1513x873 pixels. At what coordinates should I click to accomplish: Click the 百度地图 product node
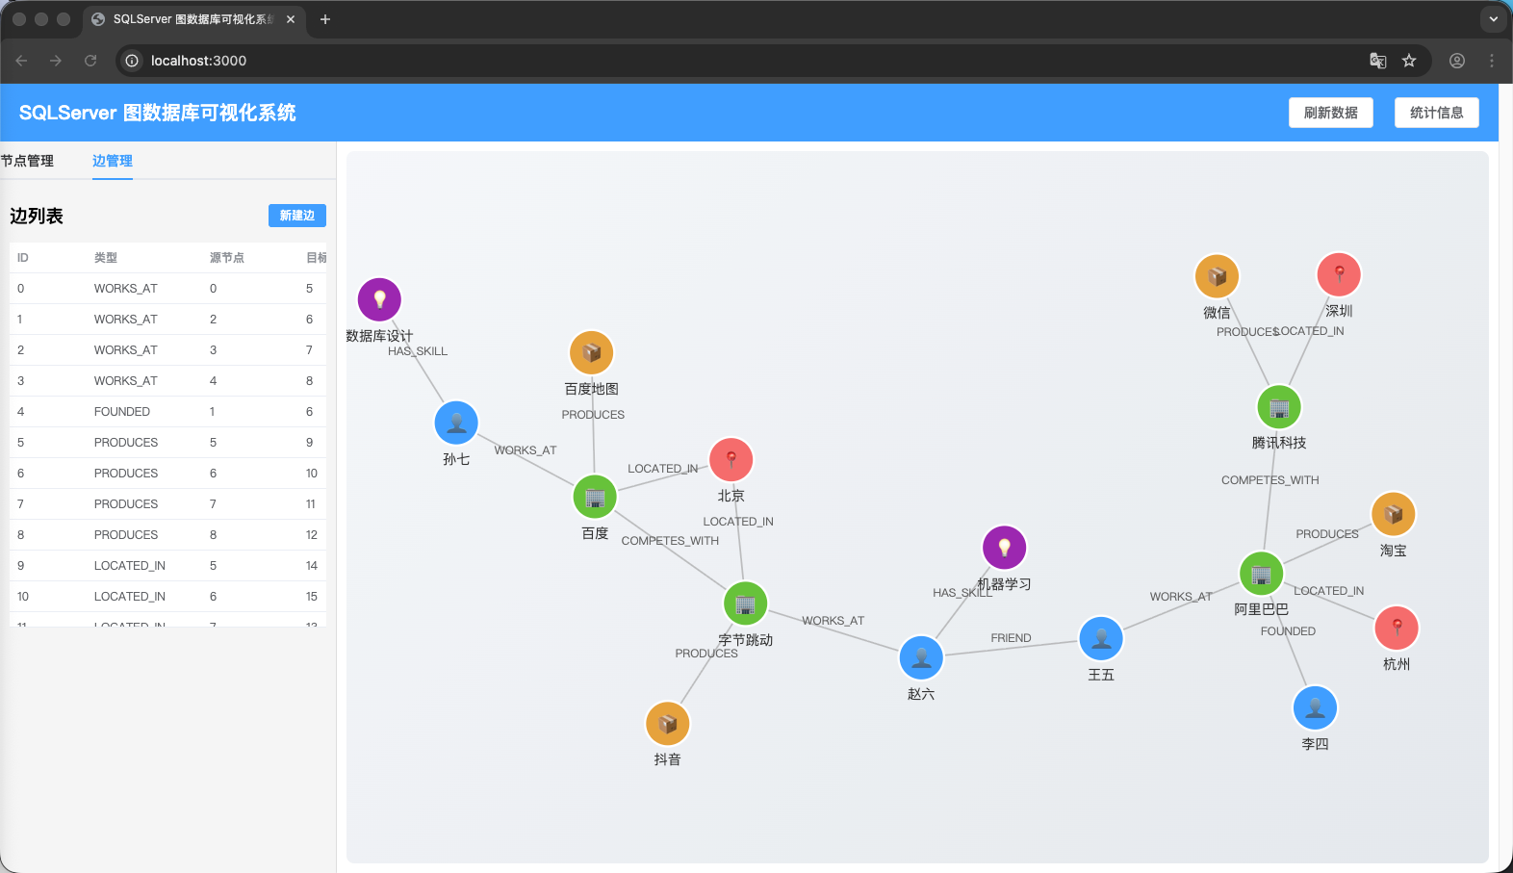point(592,352)
